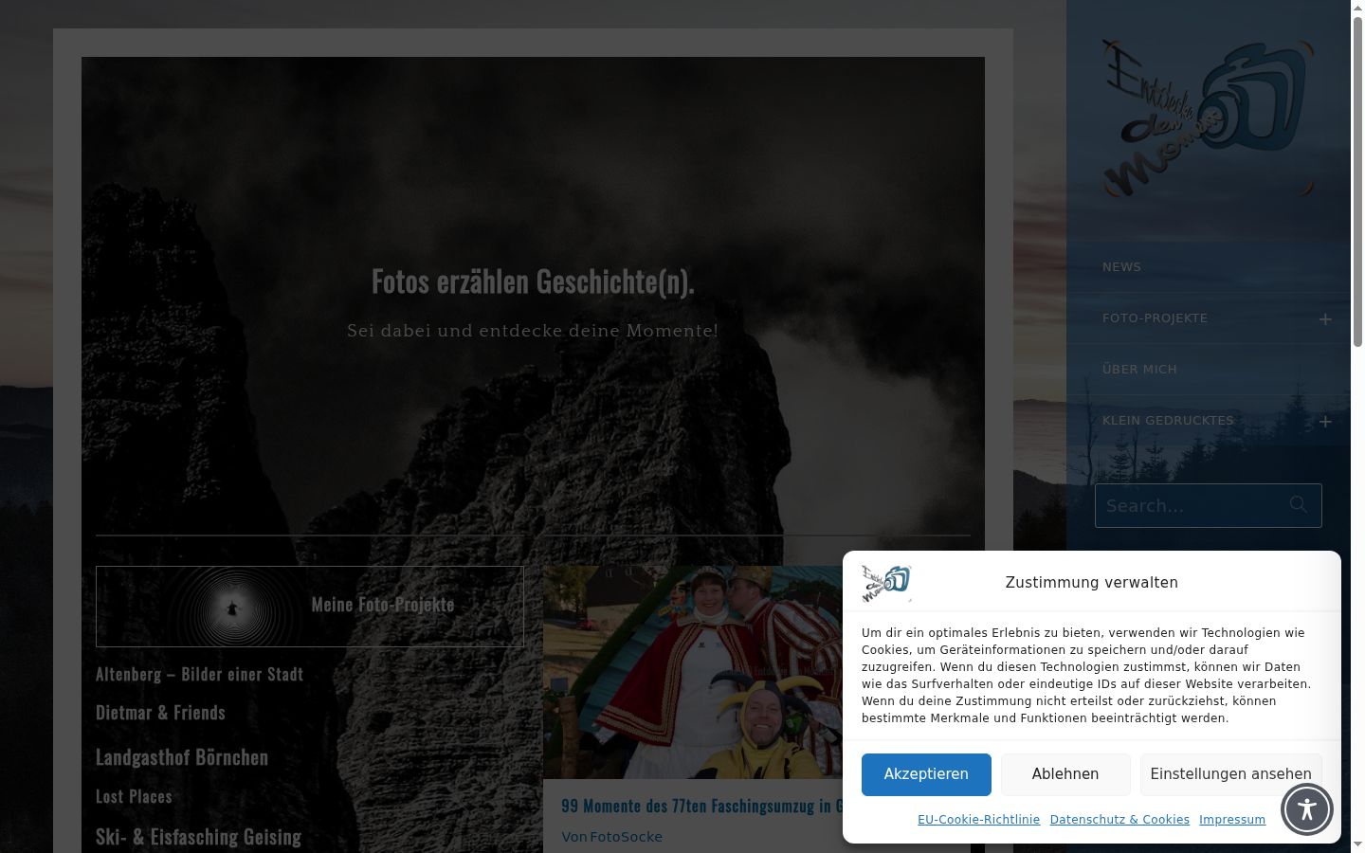Image resolution: width=1365 pixels, height=853 pixels.
Task: Open the Faschingsumzug post thumbnail
Action: click(693, 673)
